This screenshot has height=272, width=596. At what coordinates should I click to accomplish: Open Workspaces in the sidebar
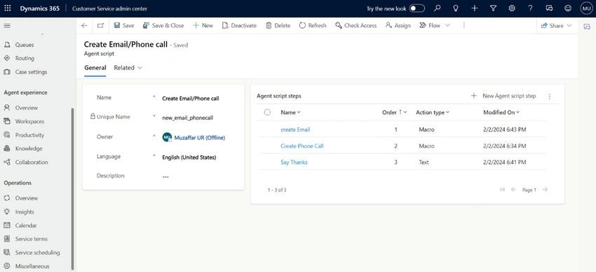point(29,121)
